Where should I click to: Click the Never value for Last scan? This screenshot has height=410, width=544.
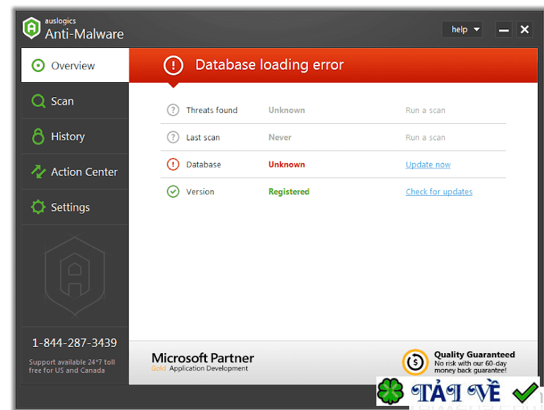(x=280, y=138)
